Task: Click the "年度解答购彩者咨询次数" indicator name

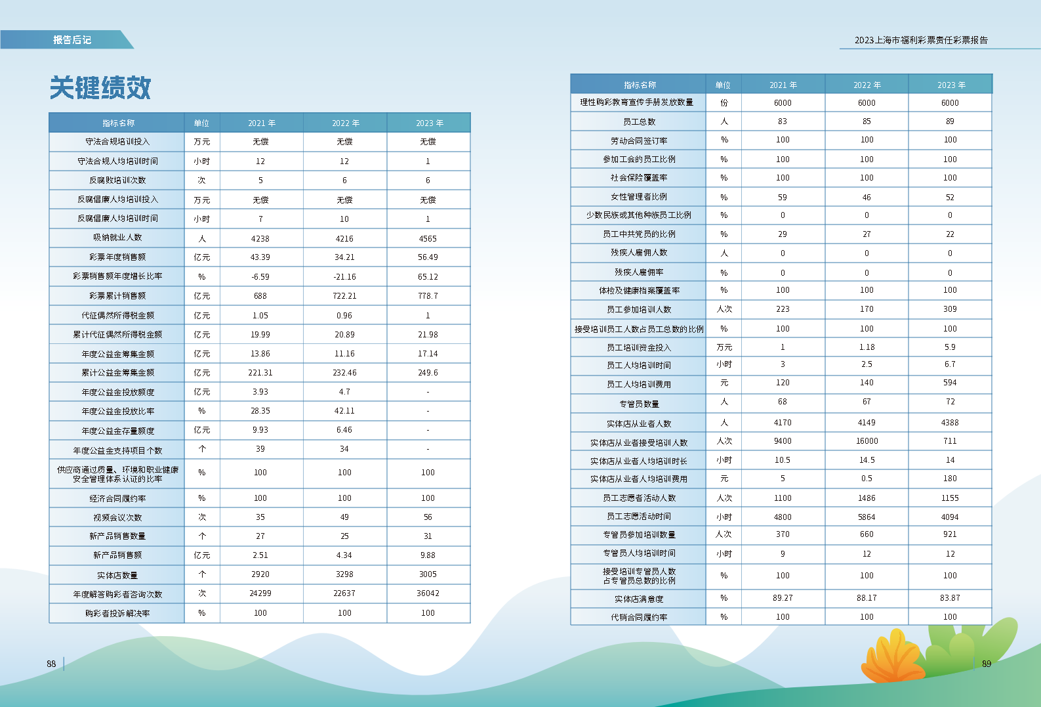Action: [117, 595]
